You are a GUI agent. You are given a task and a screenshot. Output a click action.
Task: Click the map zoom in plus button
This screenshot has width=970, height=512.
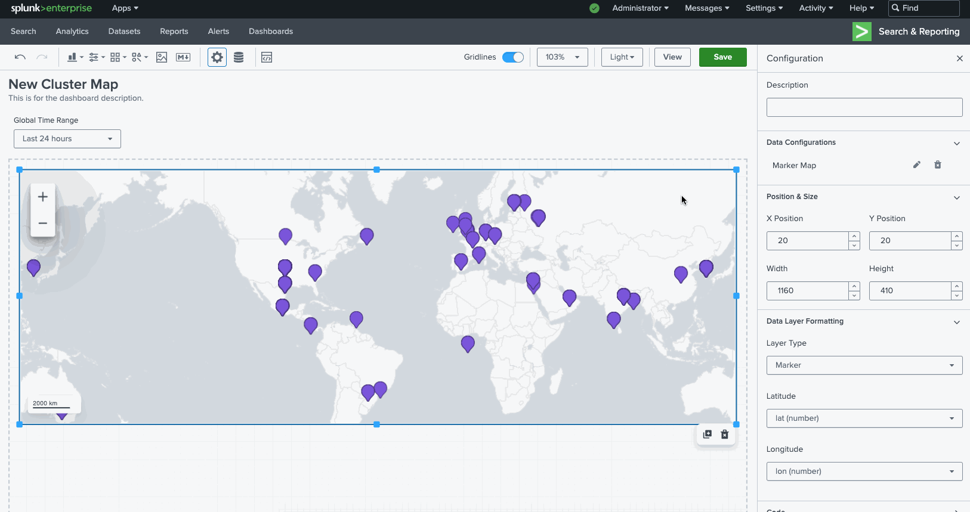pyautogui.click(x=43, y=197)
